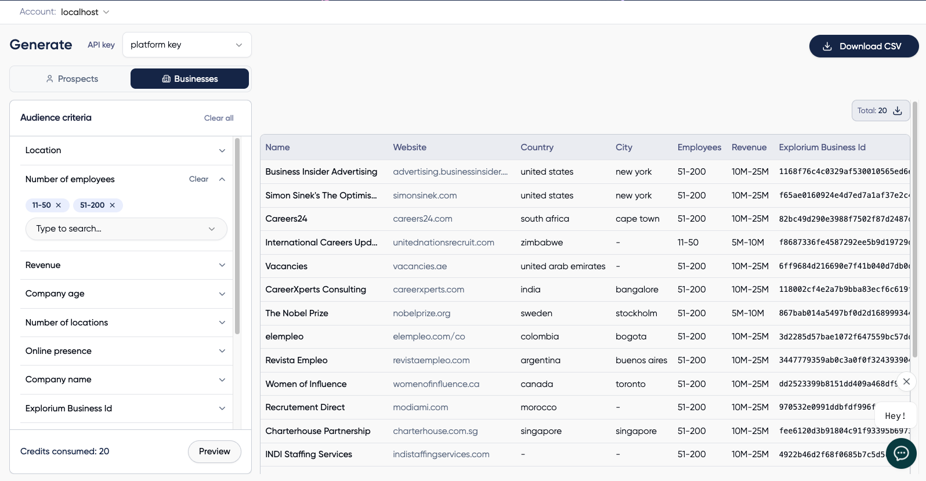Select the elempleo name cell
This screenshot has height=481, width=926.
(284, 337)
